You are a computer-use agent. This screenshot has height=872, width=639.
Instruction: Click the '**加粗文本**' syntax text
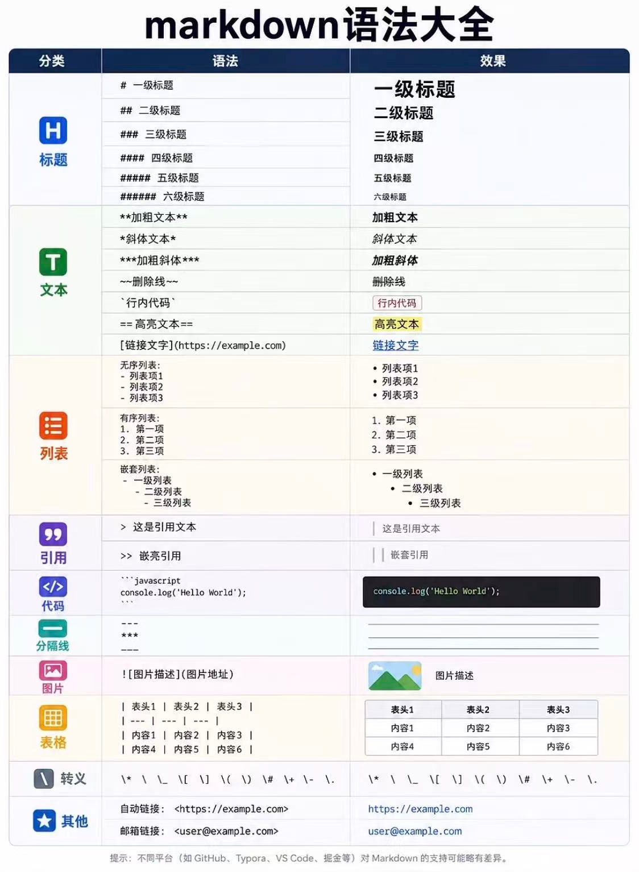(x=153, y=217)
